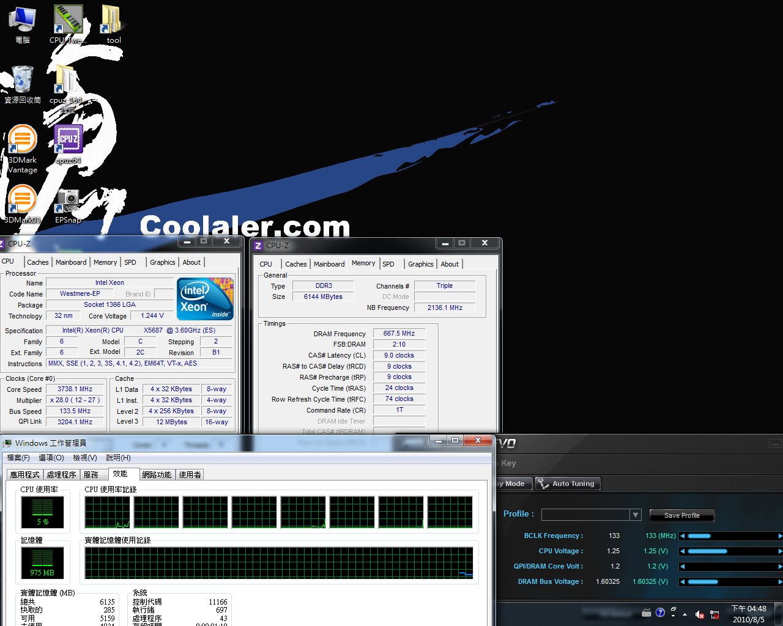Click the CPU Voltage slider track
Screen dimensions: 783x626
tap(732, 551)
